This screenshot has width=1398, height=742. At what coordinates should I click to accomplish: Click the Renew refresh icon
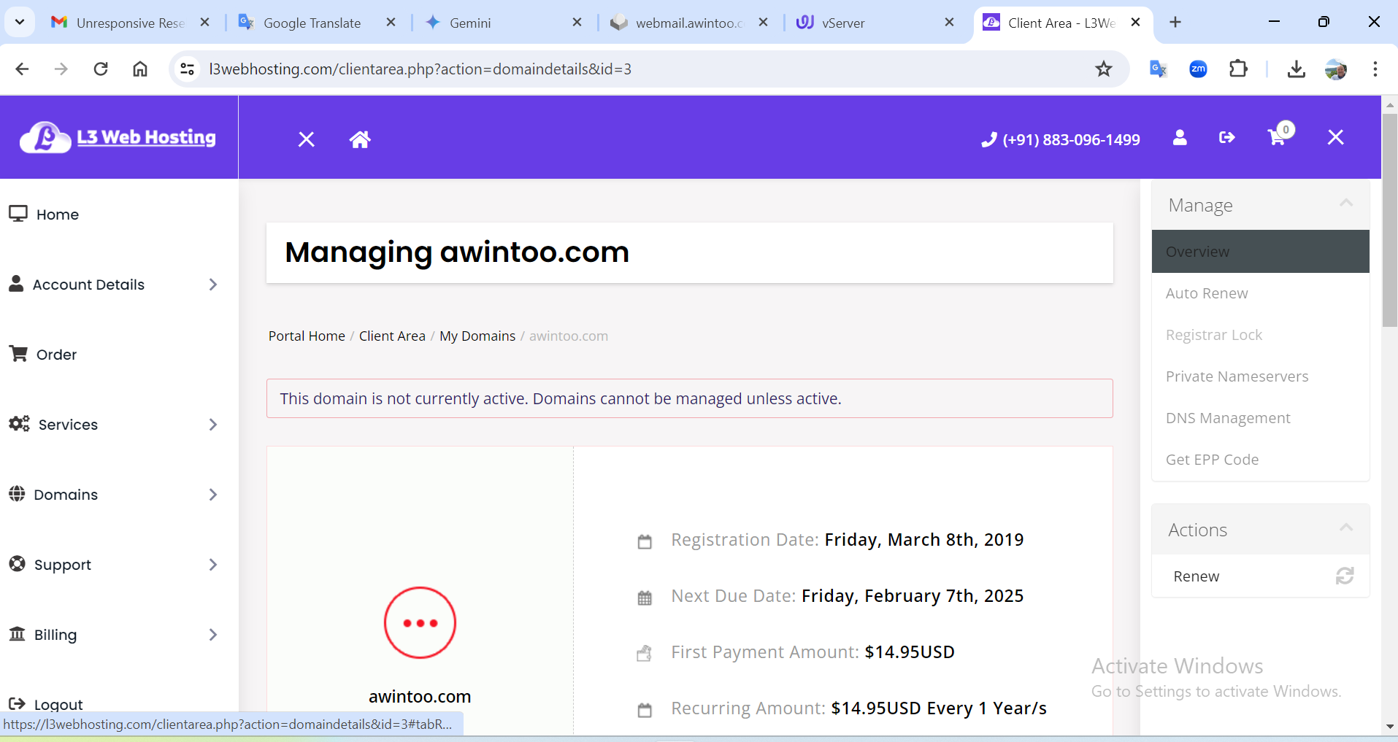tap(1345, 576)
